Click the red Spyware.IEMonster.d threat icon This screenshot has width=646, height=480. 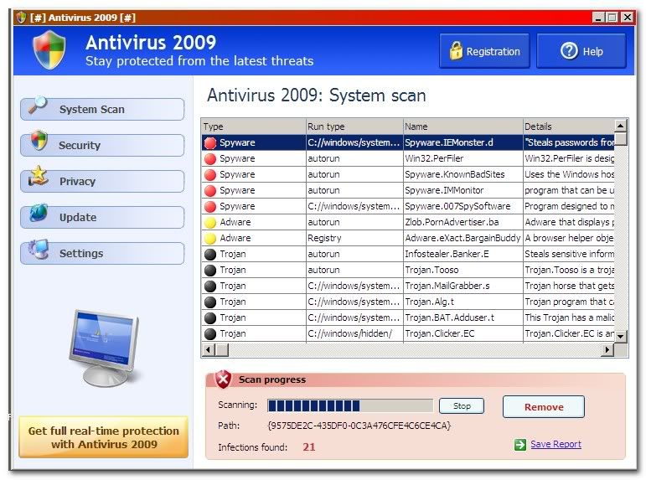pyautogui.click(x=210, y=143)
